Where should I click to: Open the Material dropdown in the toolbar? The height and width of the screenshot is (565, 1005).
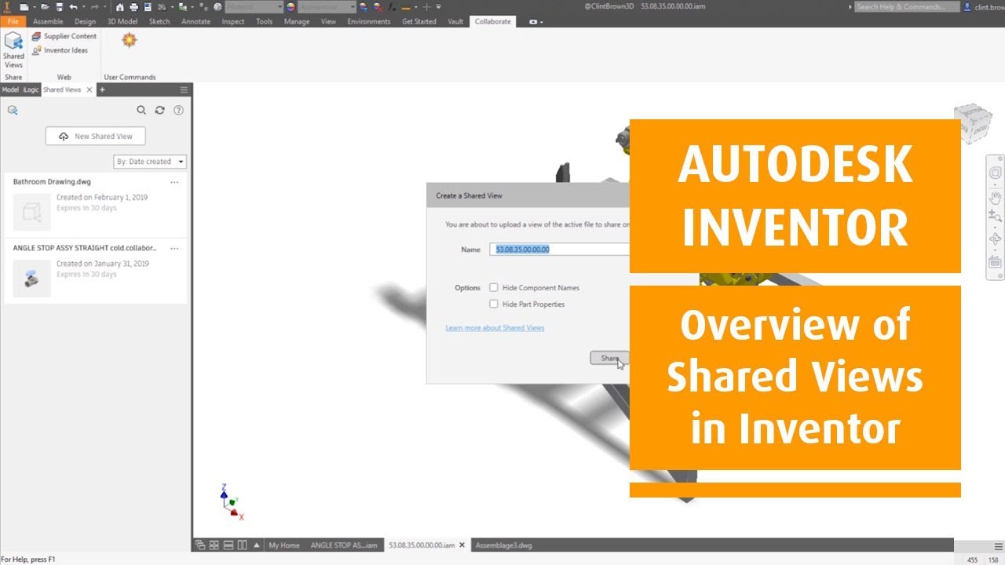coord(254,6)
